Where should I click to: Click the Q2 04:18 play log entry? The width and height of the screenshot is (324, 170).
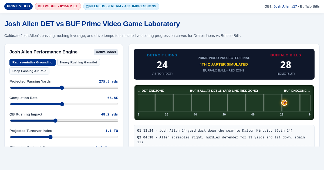224,140
